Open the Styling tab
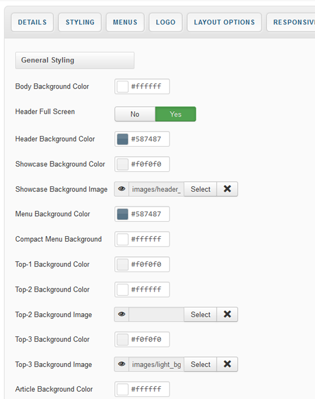Viewport: 315px width, 399px height. point(80,22)
